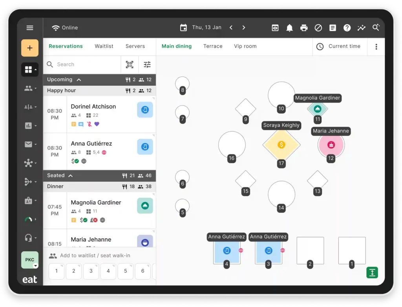Image resolution: width=402 pixels, height=307 pixels.
Task: Switch to the Waitlist tab
Action: [x=104, y=46]
